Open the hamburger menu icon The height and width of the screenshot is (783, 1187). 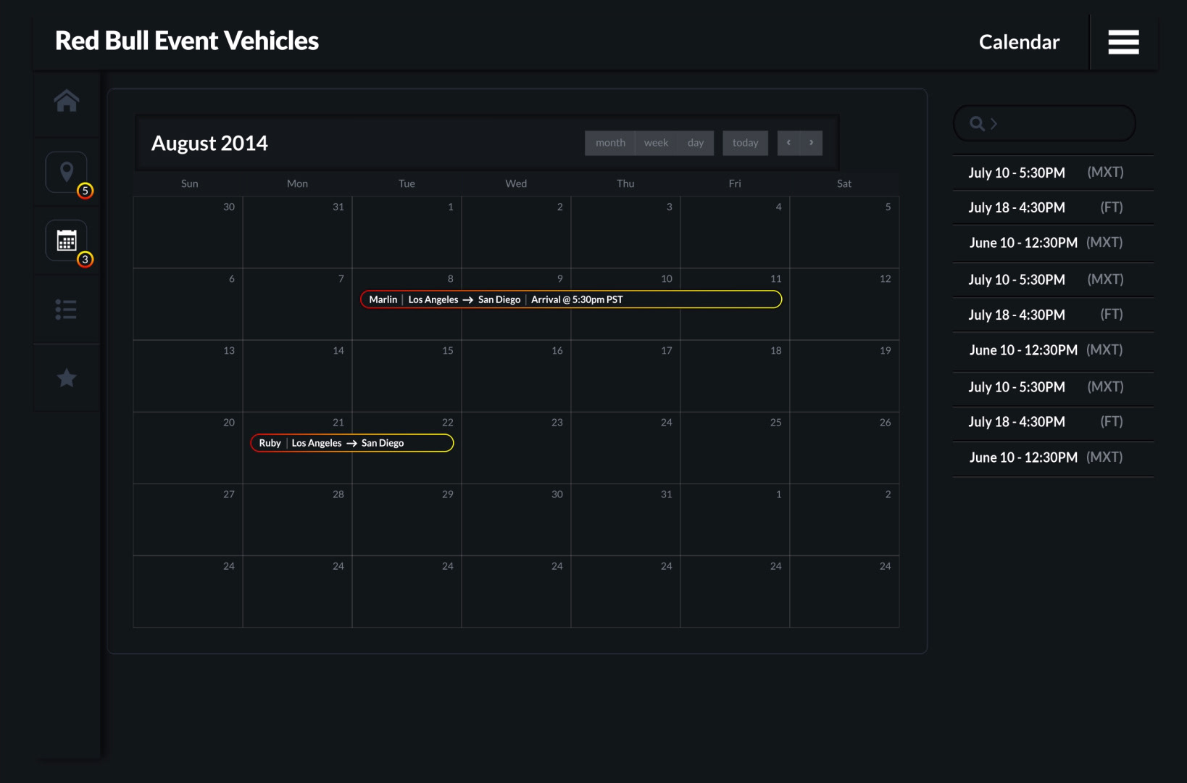(1123, 42)
